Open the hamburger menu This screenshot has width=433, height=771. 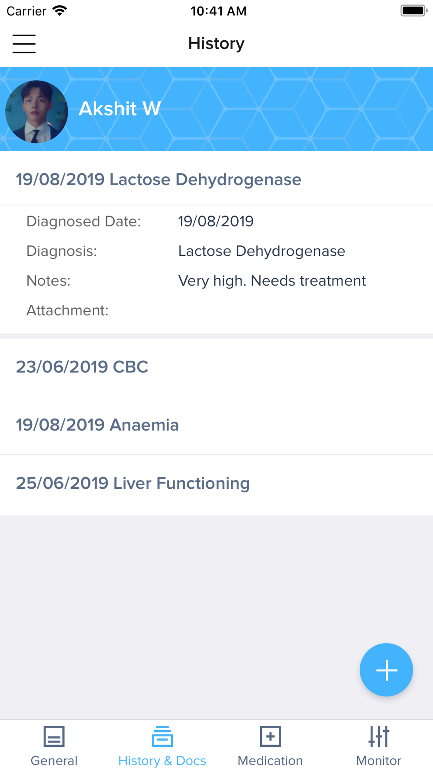[24, 44]
